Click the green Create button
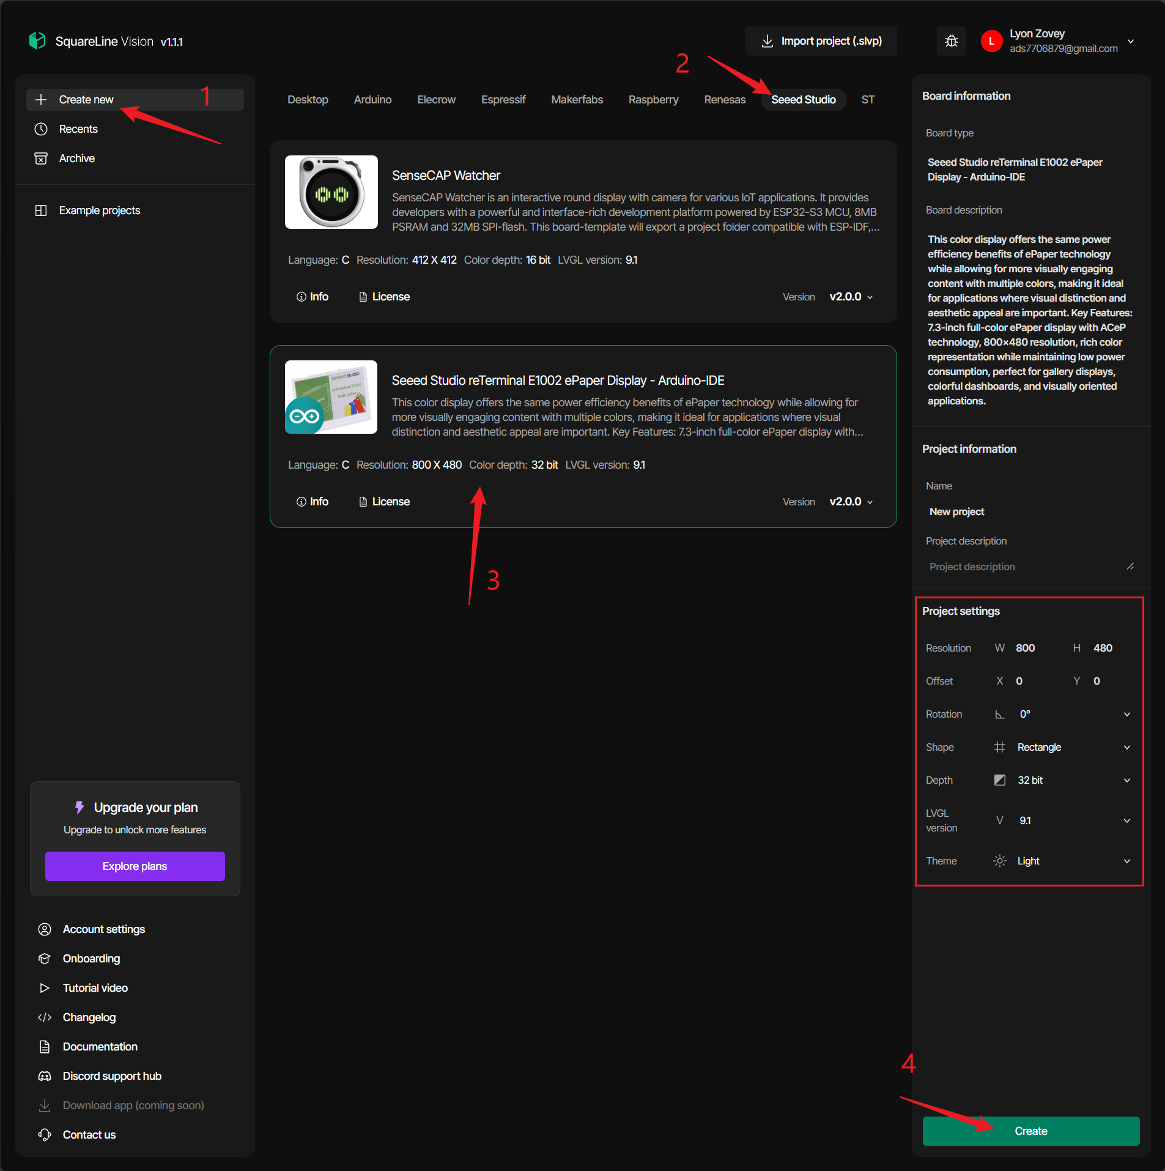 [1030, 1131]
